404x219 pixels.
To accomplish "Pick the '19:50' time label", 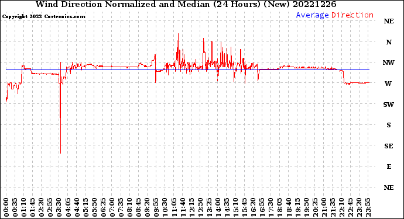I will coord(306,207).
